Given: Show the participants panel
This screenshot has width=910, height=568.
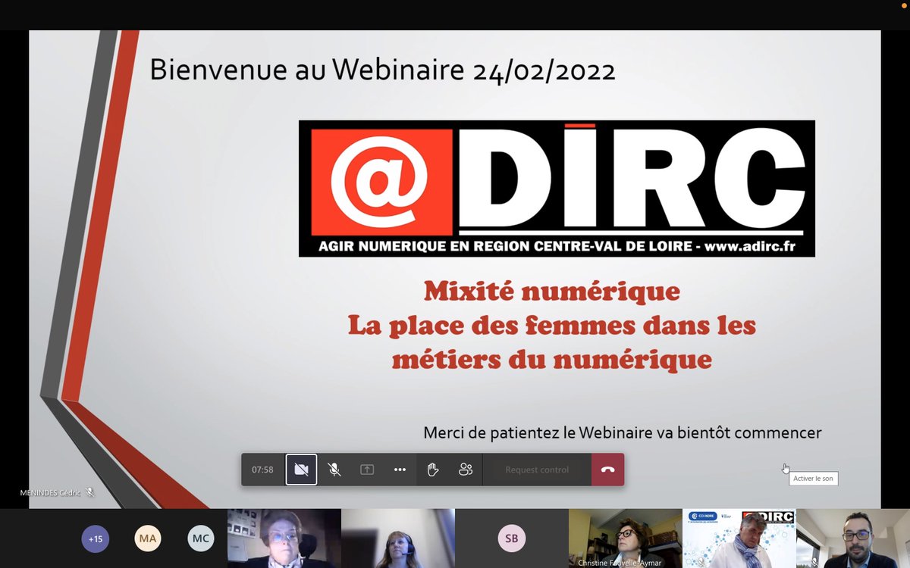Looking at the screenshot, I should (x=466, y=470).
